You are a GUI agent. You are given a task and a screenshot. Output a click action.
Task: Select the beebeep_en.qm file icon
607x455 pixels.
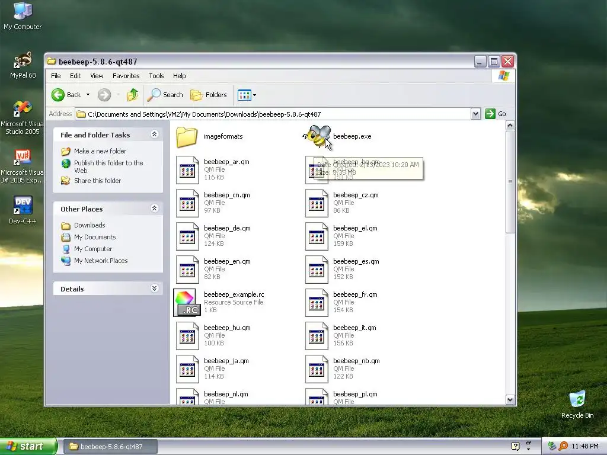pos(187,270)
